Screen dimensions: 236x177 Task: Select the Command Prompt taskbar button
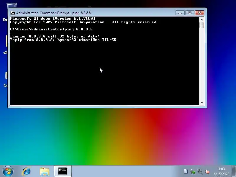click(x=63, y=171)
